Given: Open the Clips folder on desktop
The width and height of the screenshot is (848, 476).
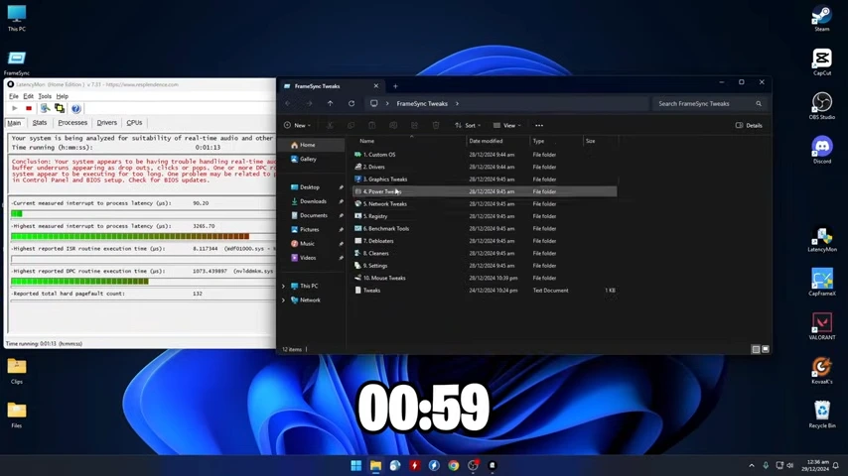Looking at the screenshot, I should coord(17,371).
